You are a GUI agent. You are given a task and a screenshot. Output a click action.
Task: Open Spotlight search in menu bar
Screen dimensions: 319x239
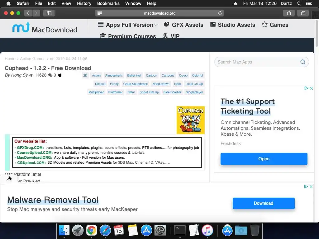pyautogui.click(x=299, y=3)
